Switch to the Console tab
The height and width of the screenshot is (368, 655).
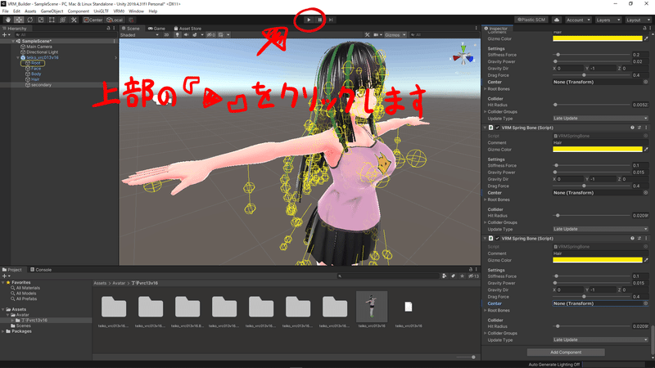(x=41, y=270)
